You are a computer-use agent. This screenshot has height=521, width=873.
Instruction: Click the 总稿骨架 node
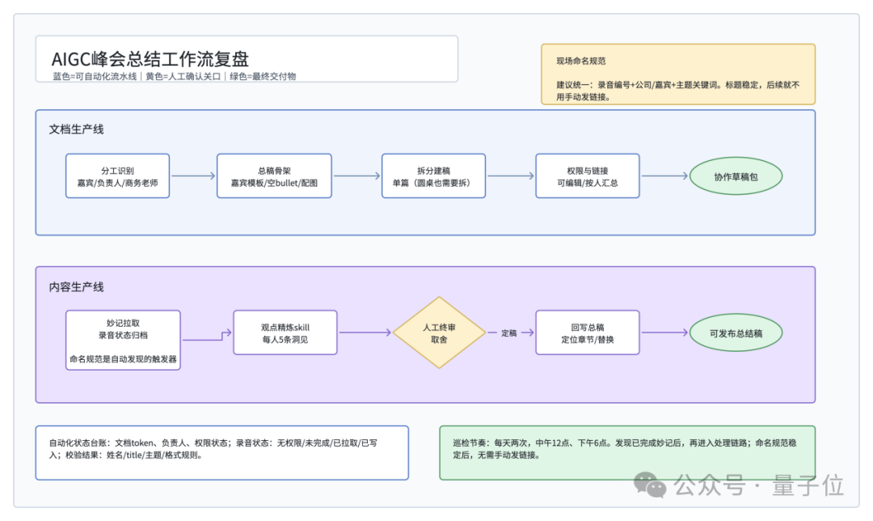click(x=274, y=176)
